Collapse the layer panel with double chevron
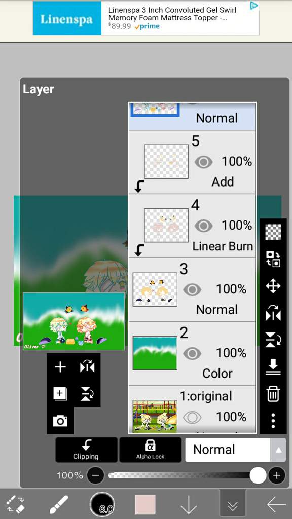 tap(233, 505)
